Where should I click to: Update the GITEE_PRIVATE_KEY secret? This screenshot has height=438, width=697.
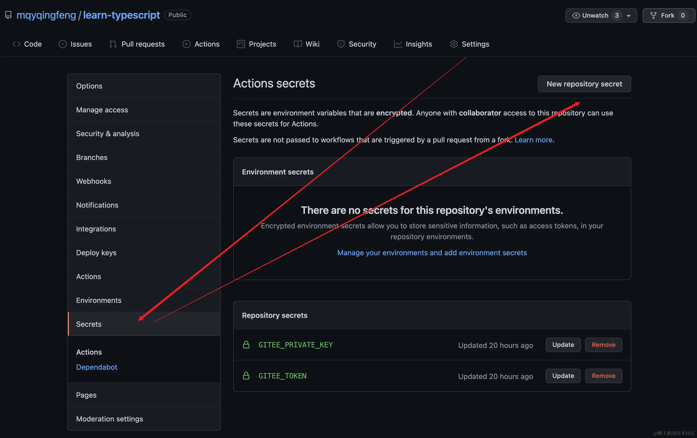563,345
